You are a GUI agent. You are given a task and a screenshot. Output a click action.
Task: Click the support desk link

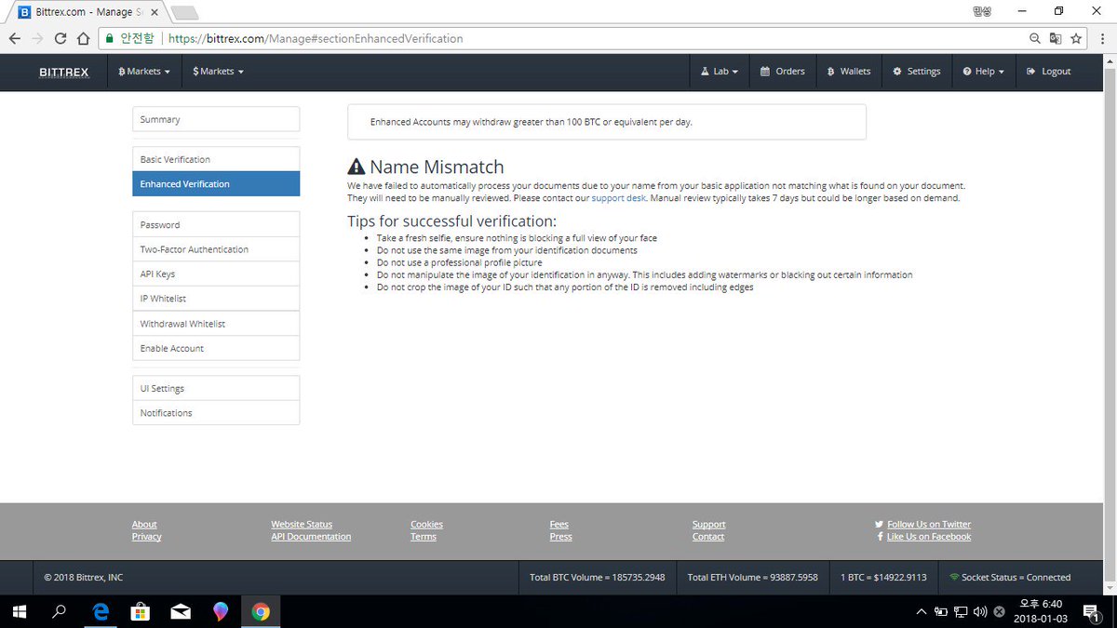pyautogui.click(x=618, y=198)
